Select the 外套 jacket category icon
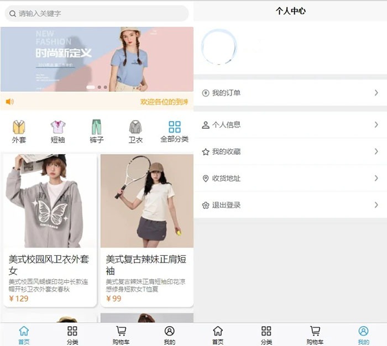Image resolution: width=387 pixels, height=346 pixels. click(x=19, y=127)
